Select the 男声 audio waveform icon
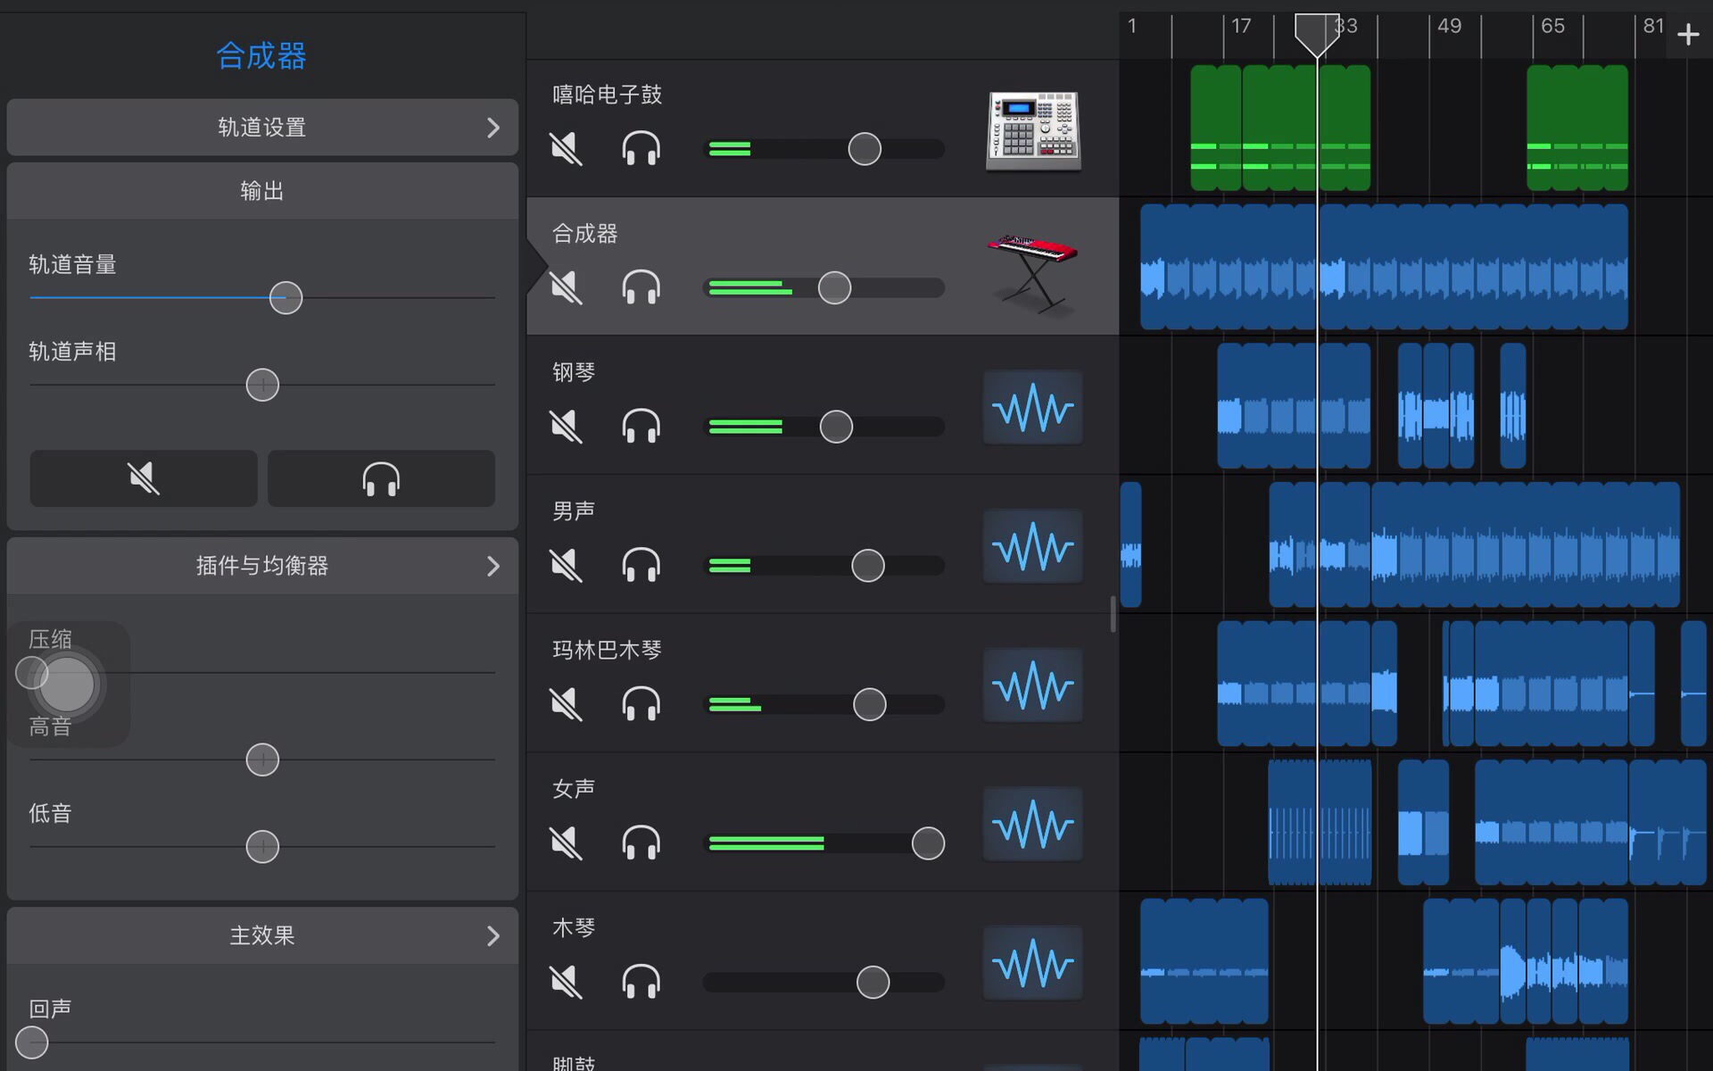1713x1071 pixels. point(1033,546)
